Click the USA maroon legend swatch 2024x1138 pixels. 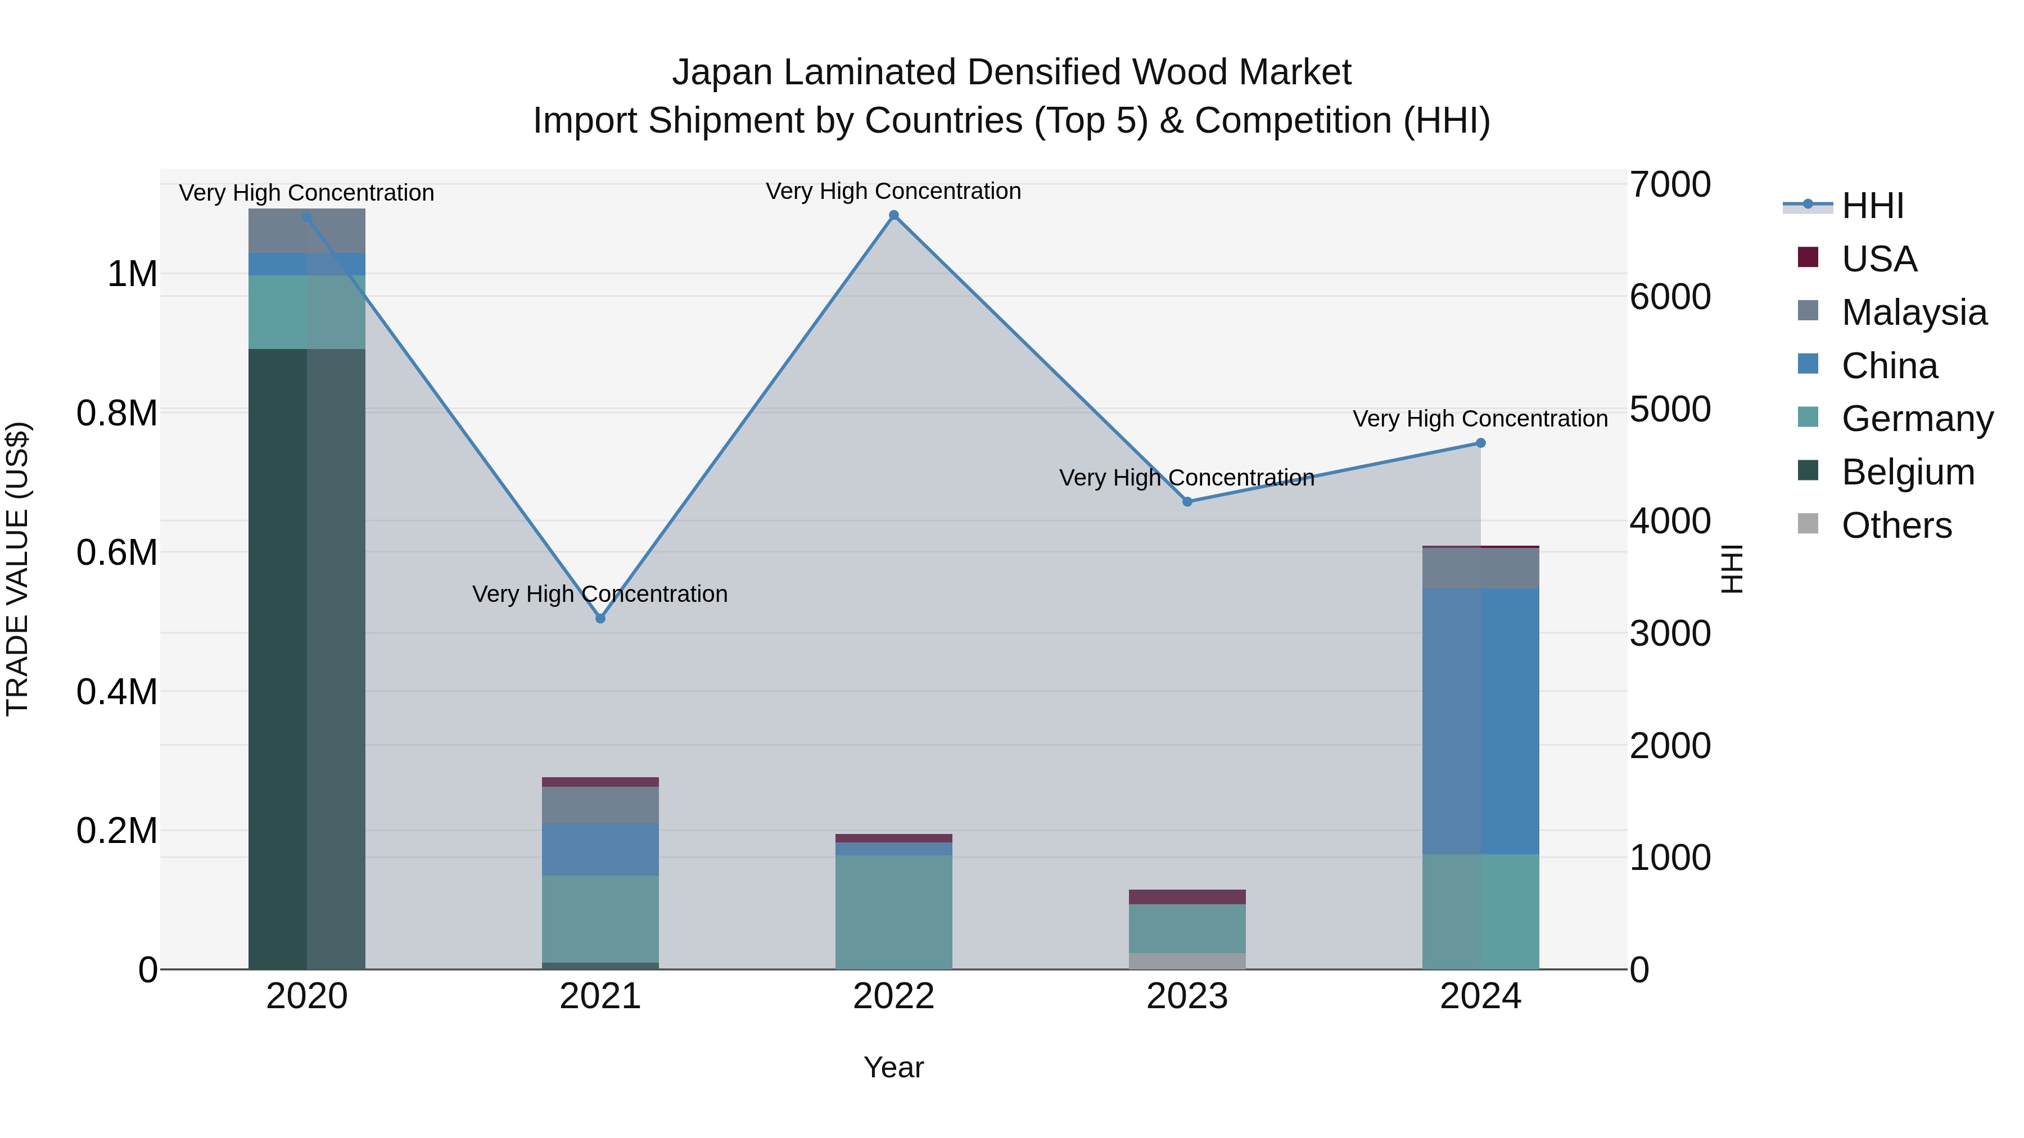point(1808,257)
